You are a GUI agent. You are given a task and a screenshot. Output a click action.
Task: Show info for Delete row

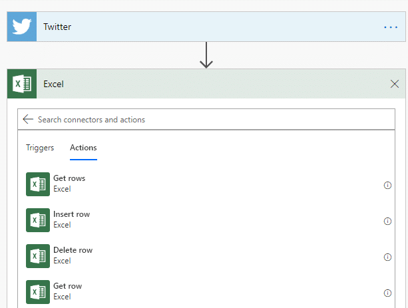click(x=387, y=257)
